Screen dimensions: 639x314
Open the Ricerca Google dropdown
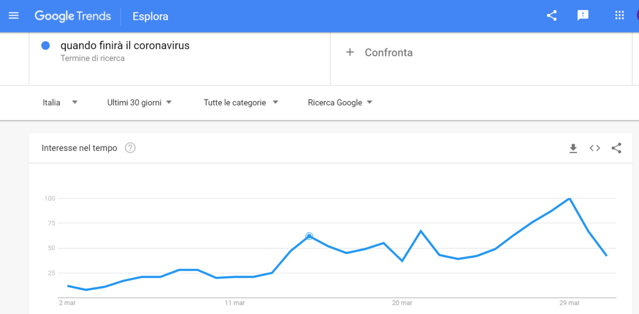coord(340,103)
